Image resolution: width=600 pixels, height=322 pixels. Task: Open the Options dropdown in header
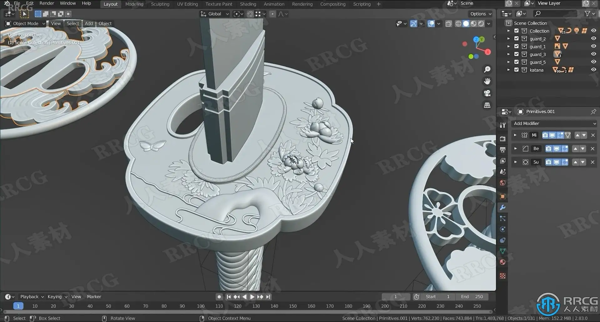tap(481, 14)
